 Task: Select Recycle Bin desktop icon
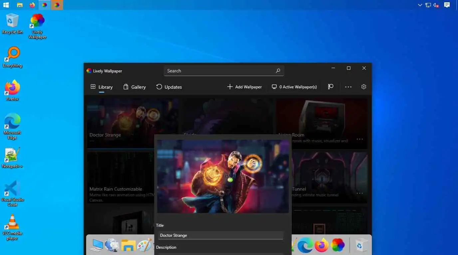click(x=12, y=24)
